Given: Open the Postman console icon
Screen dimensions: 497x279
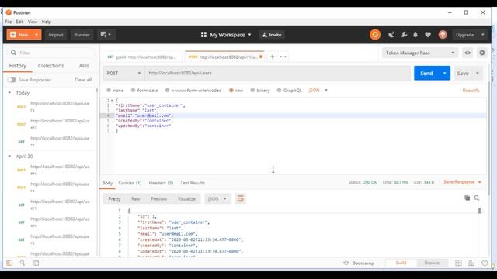Looking at the screenshot, I should (36, 263).
